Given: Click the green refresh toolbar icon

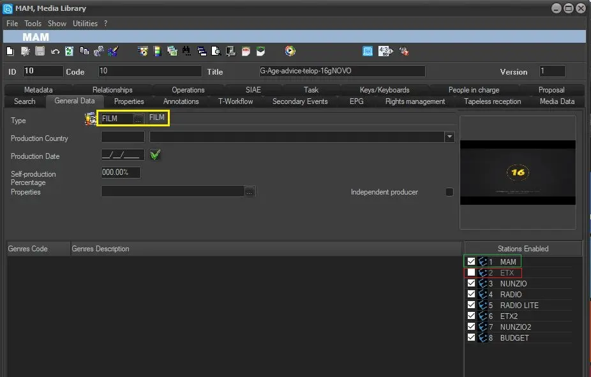Looking at the screenshot, I should (69, 51).
